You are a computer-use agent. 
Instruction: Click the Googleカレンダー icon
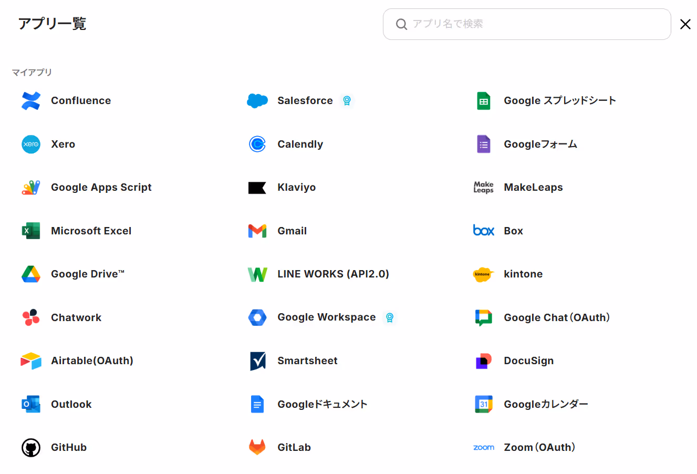484,404
